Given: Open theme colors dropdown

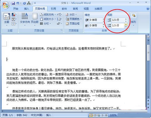Looking at the screenshot, I should tap(14, 15).
